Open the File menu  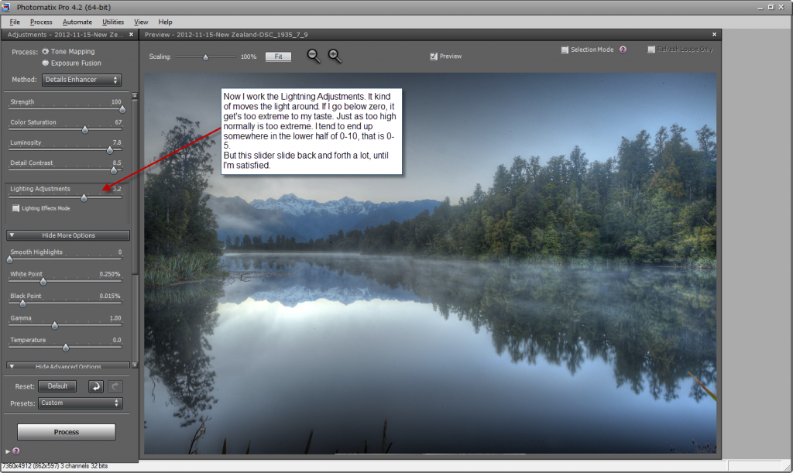click(15, 22)
